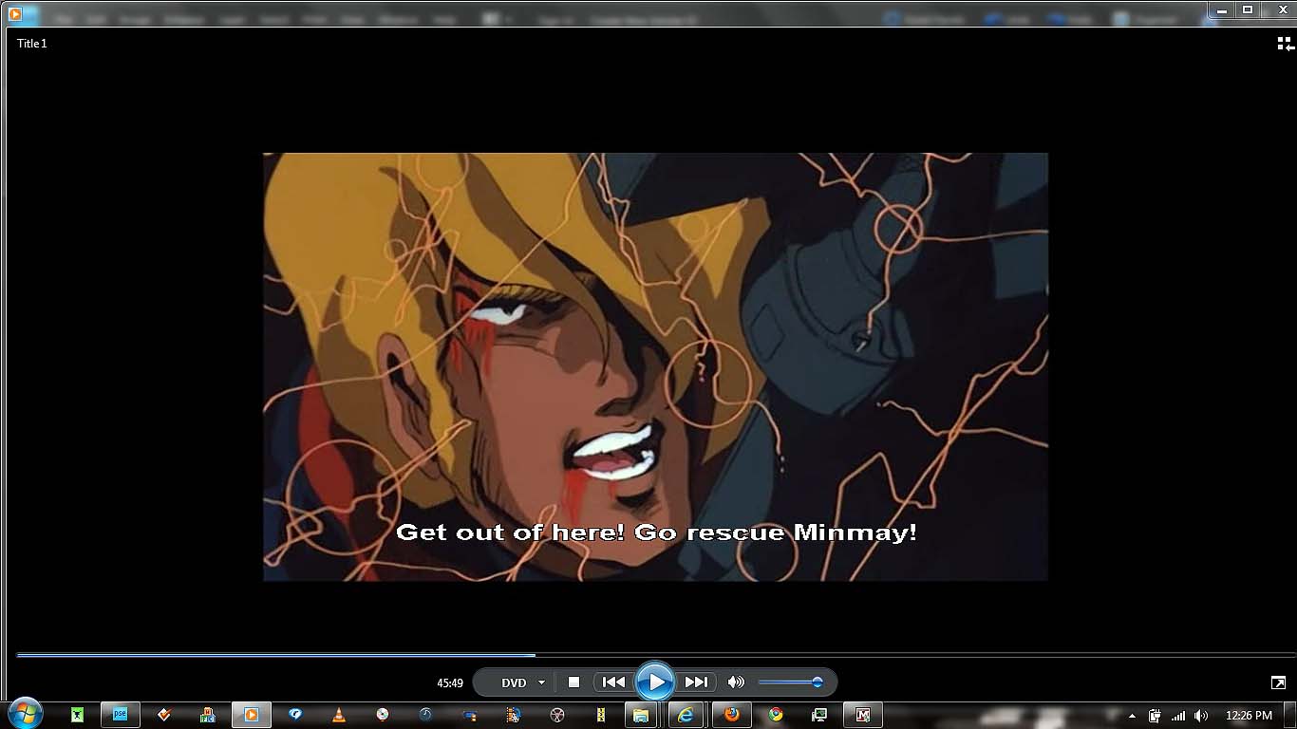This screenshot has width=1297, height=729.
Task: Open Google Chrome from taskbar
Action: point(776,715)
